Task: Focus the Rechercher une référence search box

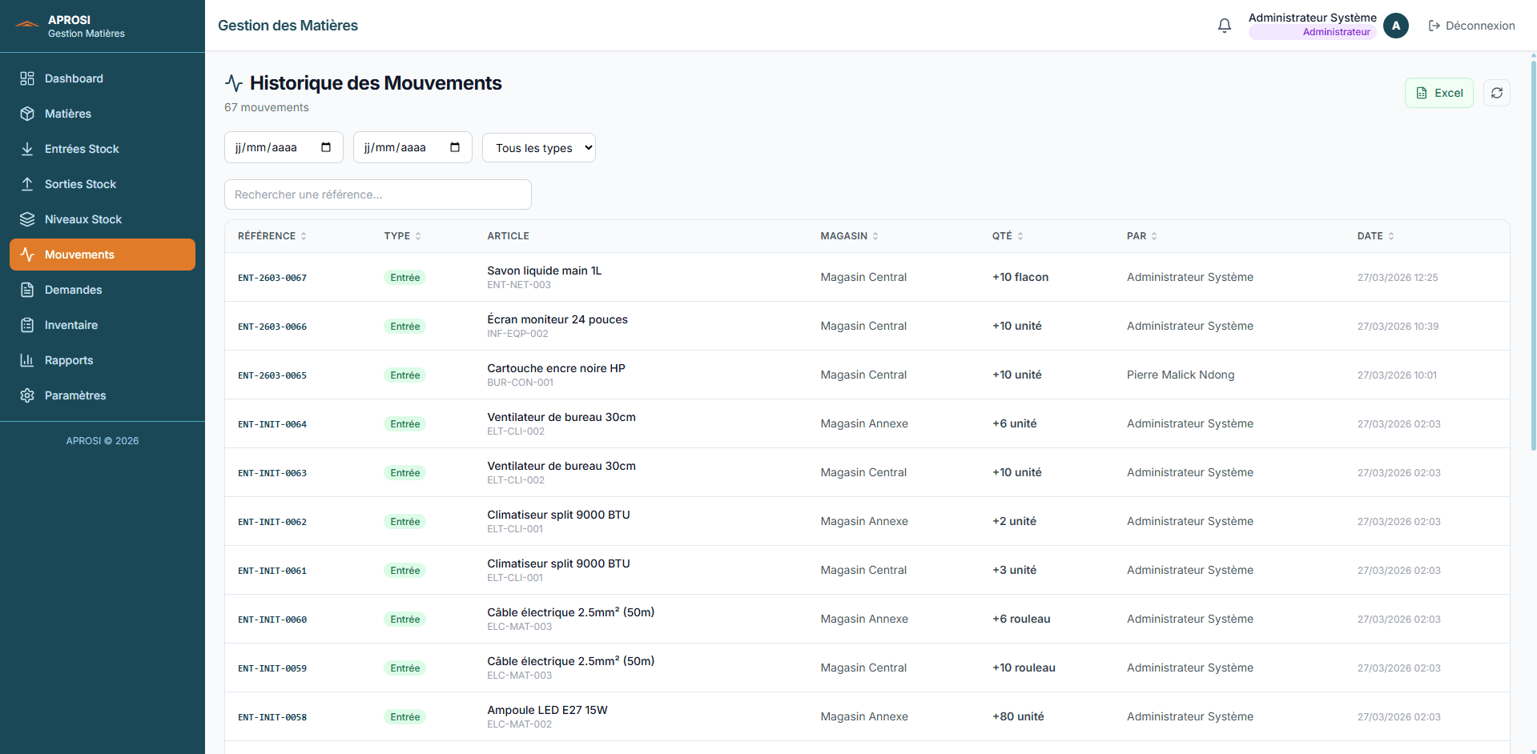Action: click(x=378, y=195)
